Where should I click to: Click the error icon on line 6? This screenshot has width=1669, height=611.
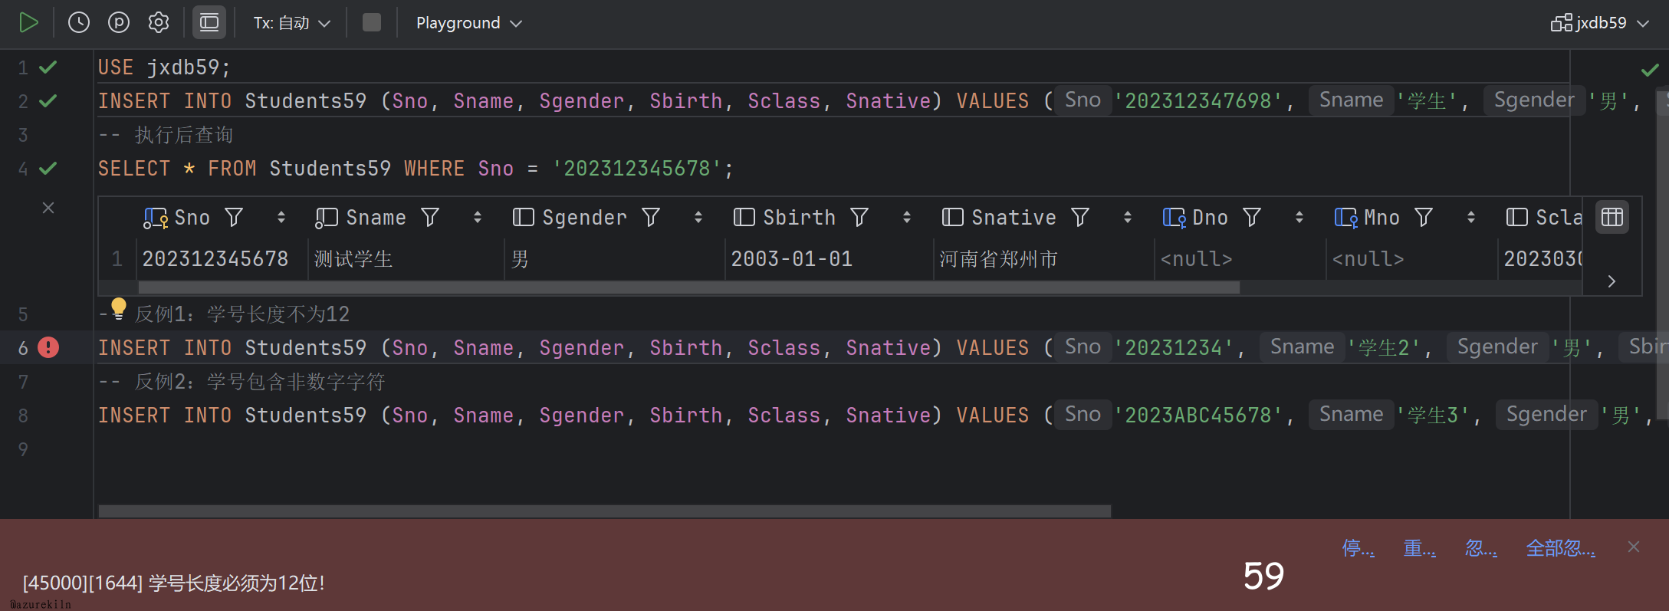pyautogui.click(x=48, y=348)
